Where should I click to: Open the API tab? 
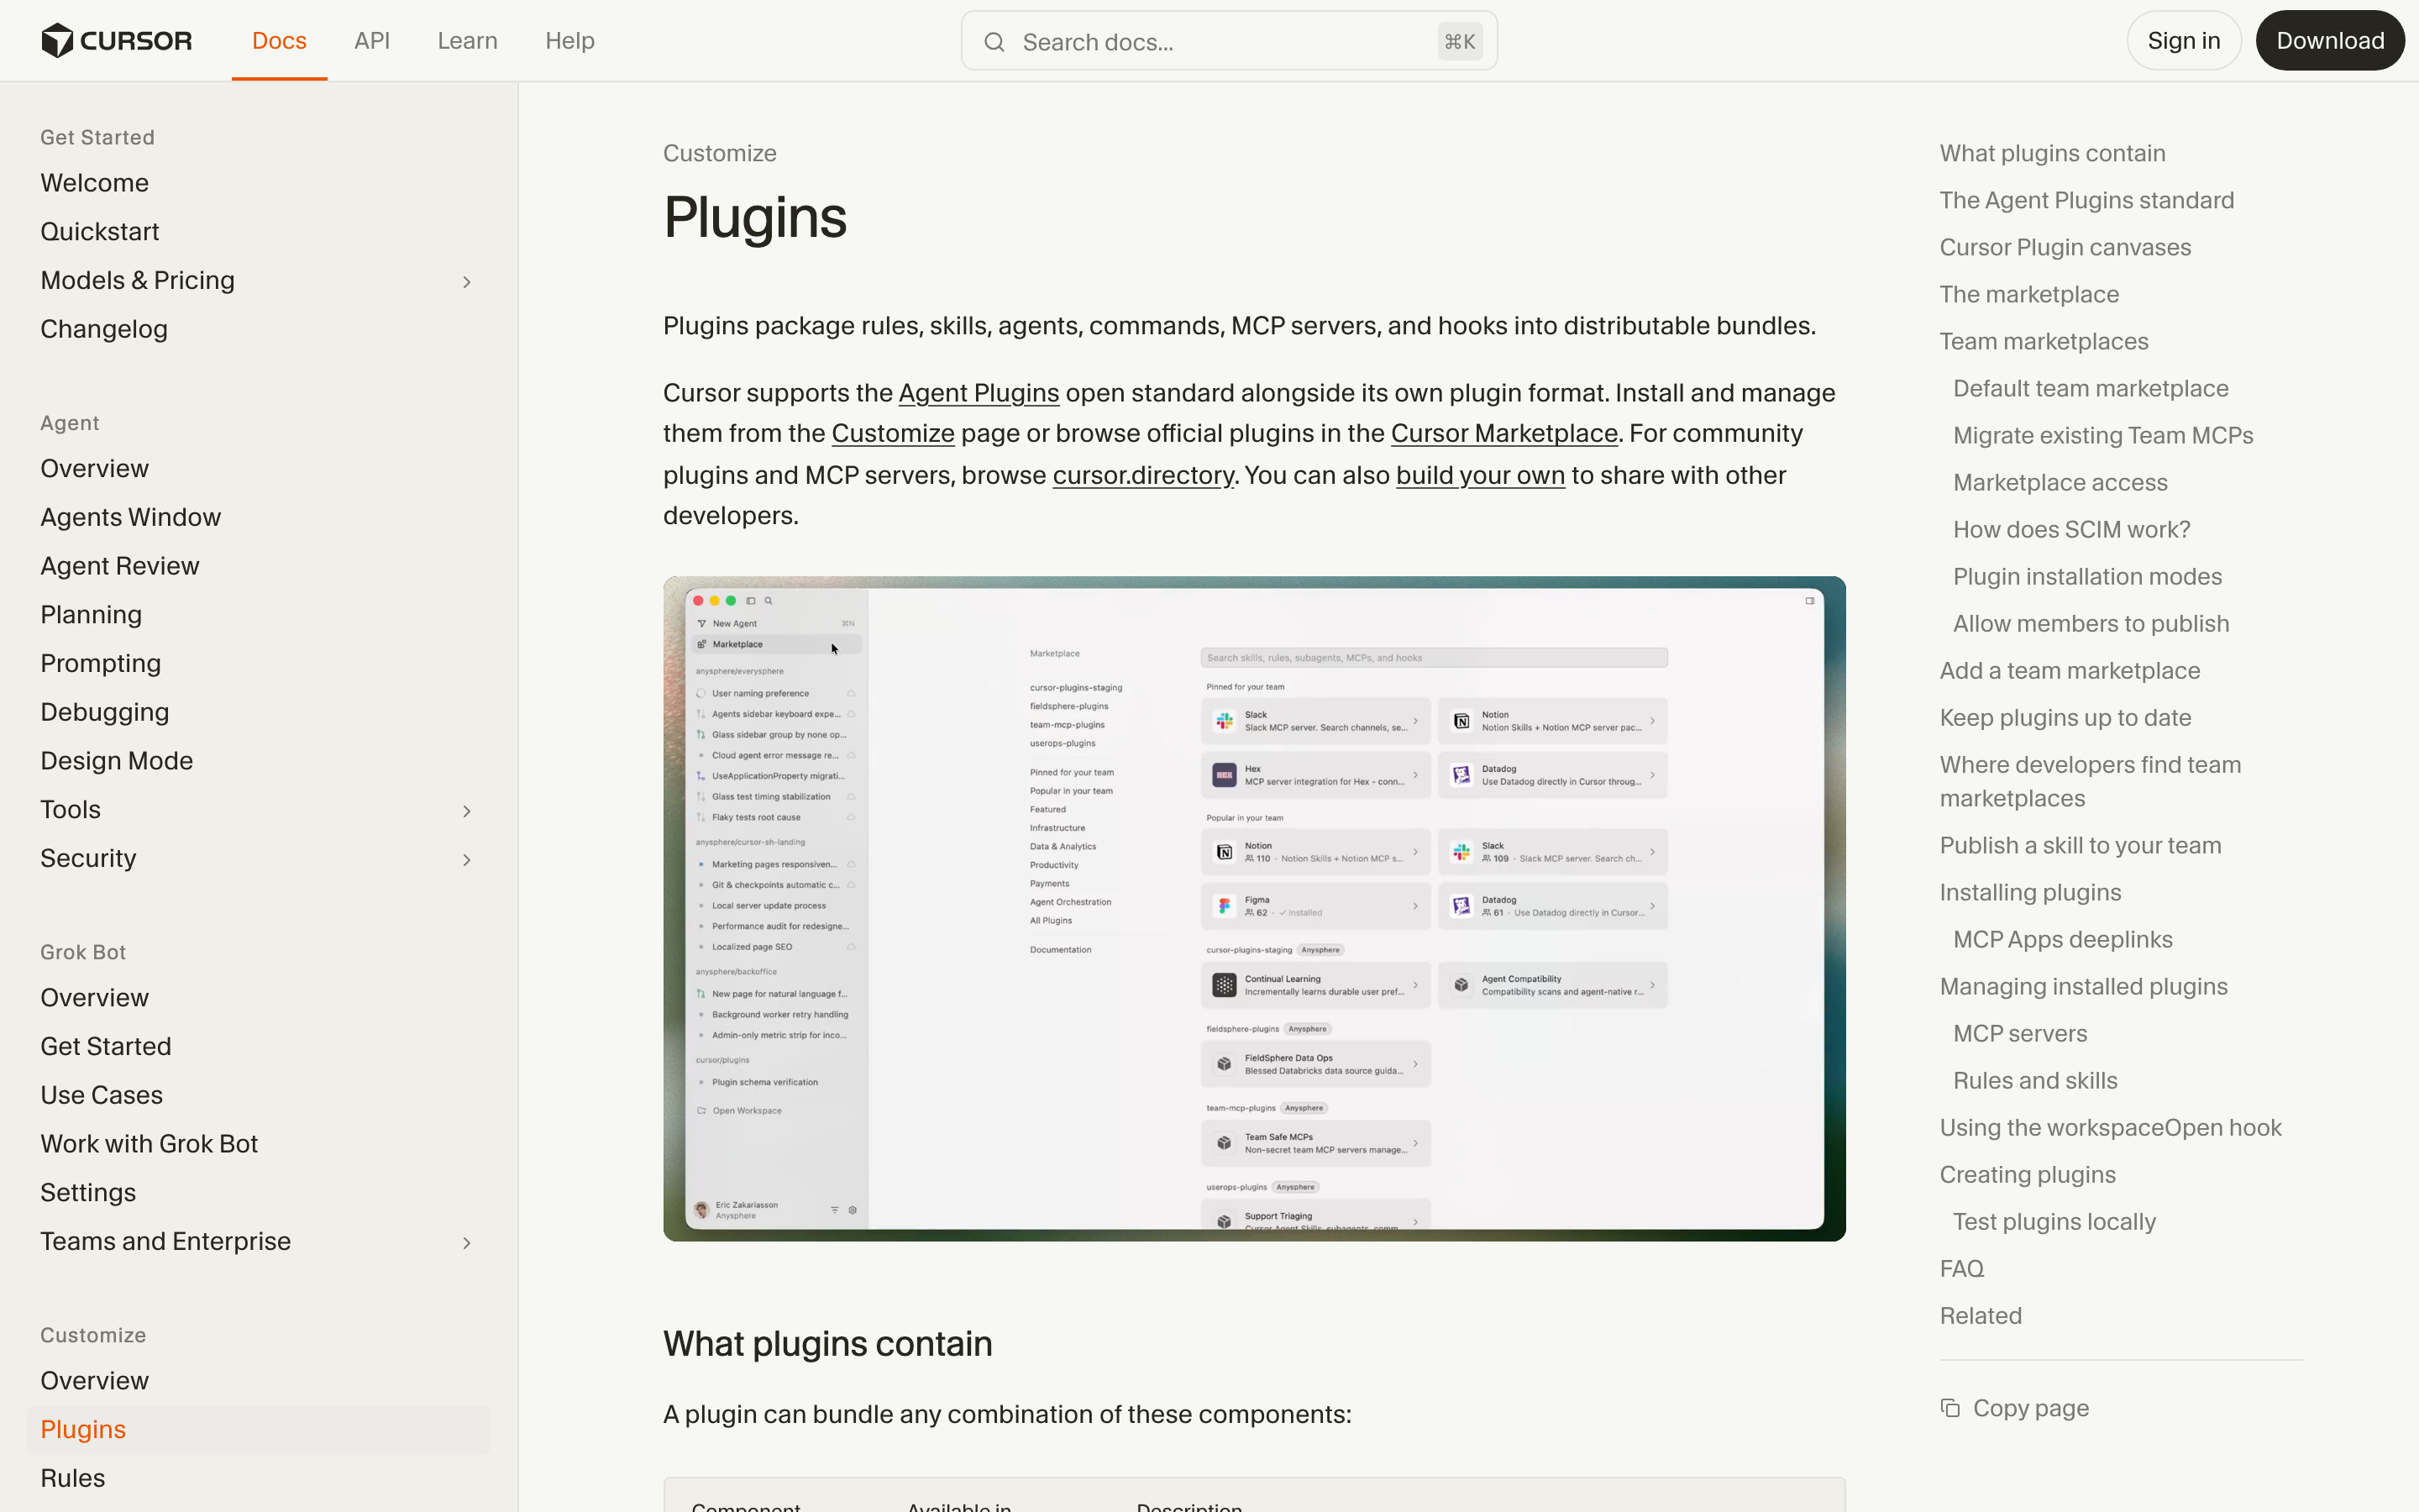click(372, 41)
